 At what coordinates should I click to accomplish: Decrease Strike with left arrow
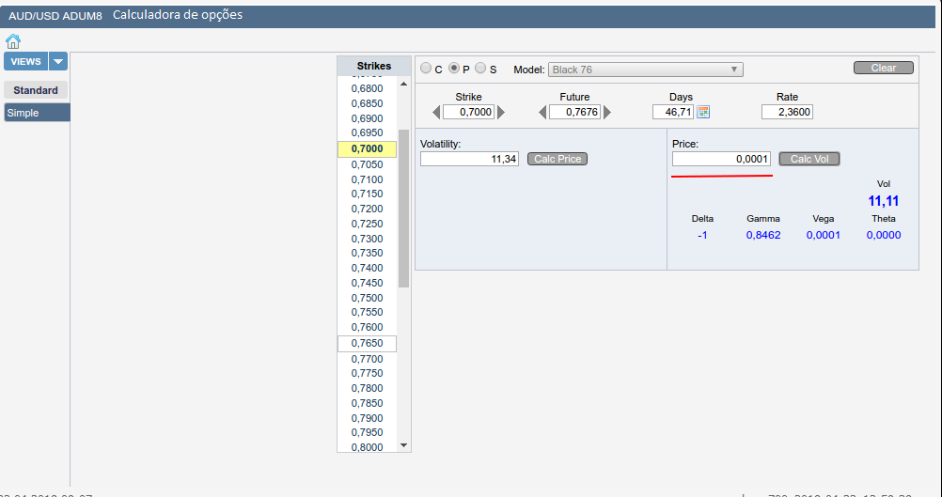[435, 112]
